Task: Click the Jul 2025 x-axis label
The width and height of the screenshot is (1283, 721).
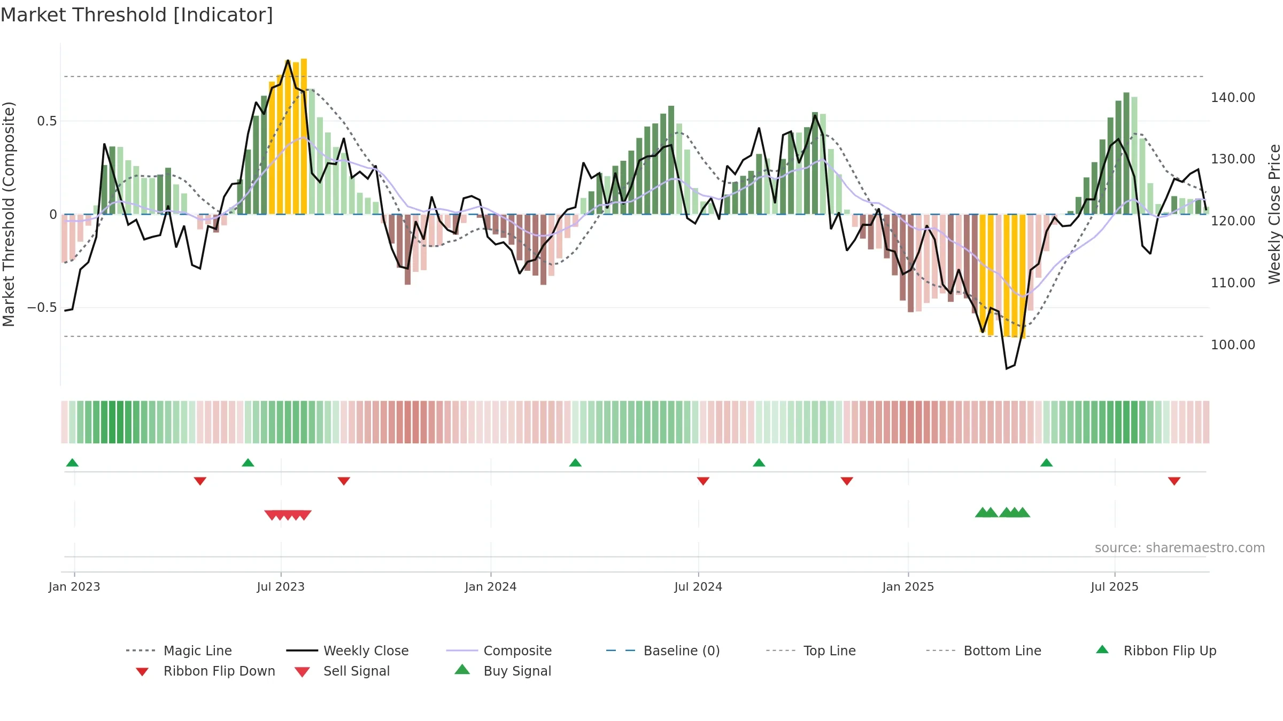Action: pyautogui.click(x=1115, y=586)
